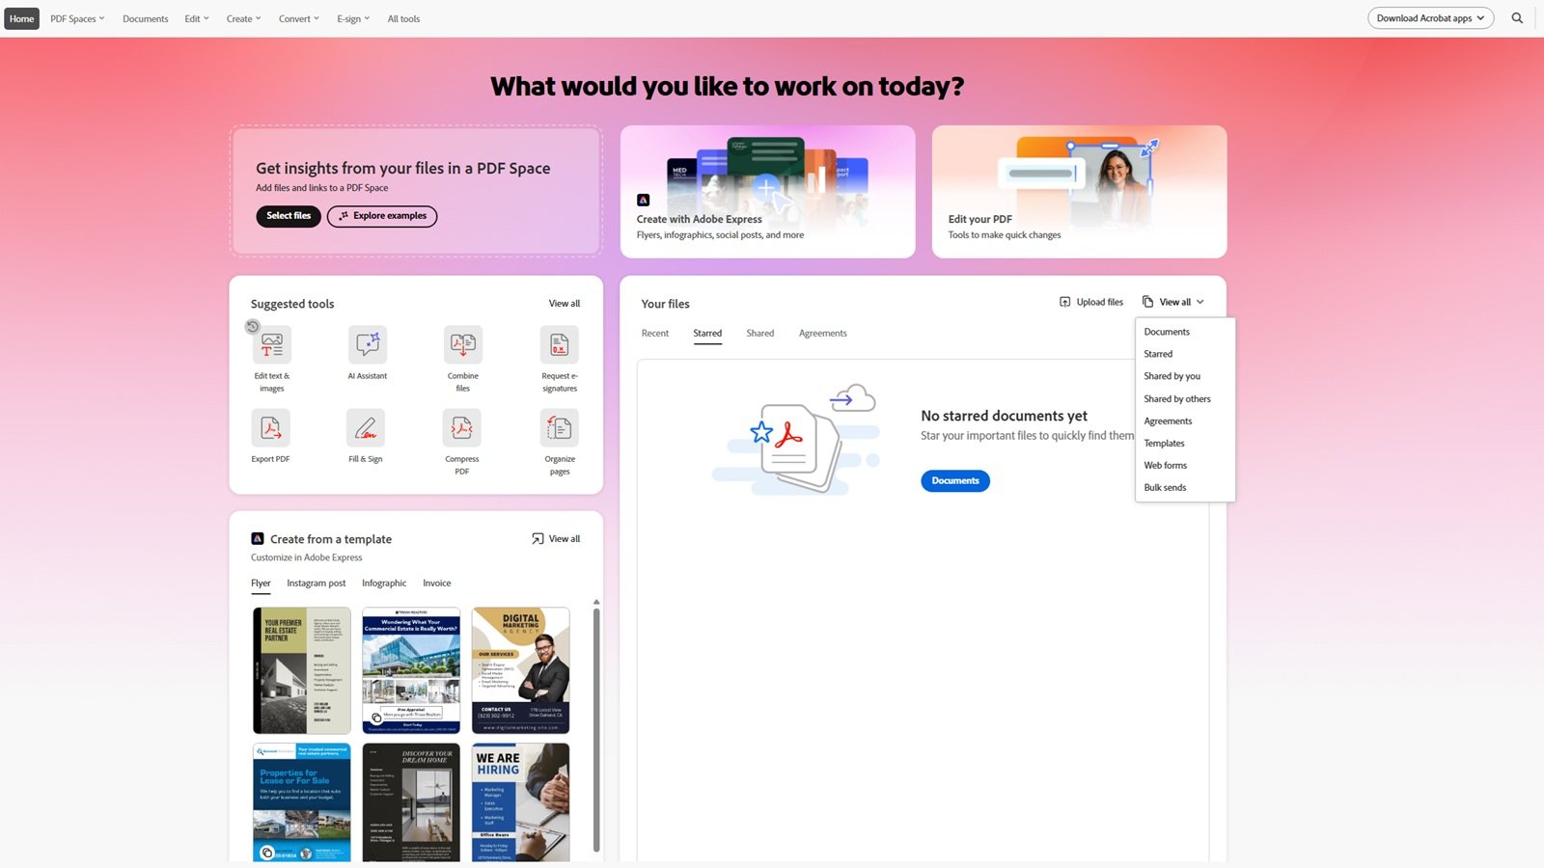
Task: Collapse the View all files dropdown
Action: tap(1173, 302)
